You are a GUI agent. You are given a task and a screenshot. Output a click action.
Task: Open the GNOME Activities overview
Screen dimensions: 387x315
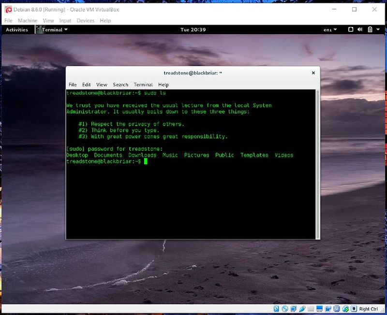[17, 29]
